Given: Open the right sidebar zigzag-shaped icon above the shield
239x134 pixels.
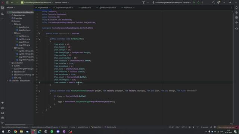Looking at the screenshot, I should tap(236, 22).
